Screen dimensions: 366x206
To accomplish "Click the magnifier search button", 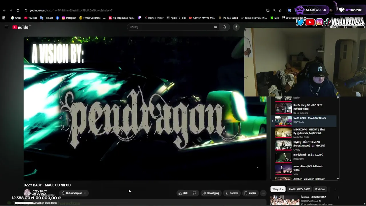I will tap(224, 27).
